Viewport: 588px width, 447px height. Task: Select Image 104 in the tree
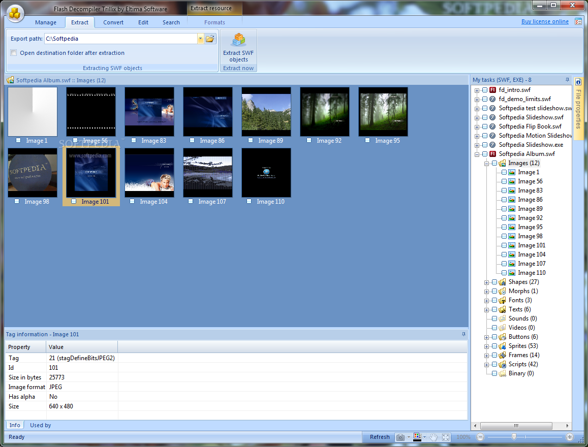coord(532,254)
